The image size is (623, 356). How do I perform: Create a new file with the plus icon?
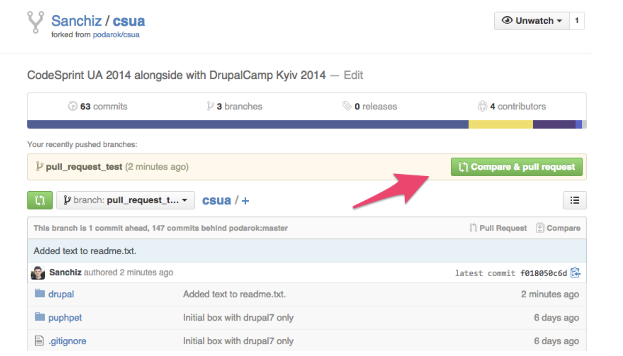pos(245,201)
